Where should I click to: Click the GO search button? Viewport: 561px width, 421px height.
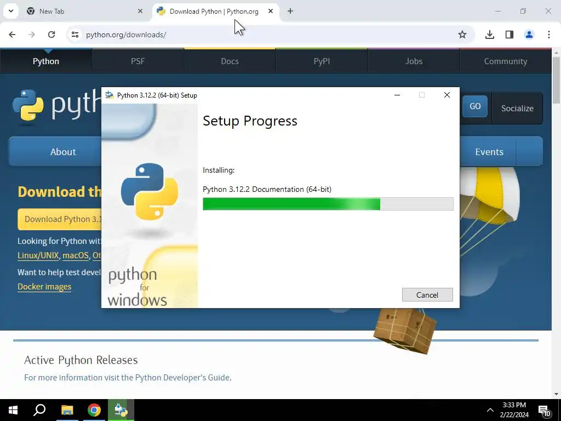pyautogui.click(x=475, y=106)
